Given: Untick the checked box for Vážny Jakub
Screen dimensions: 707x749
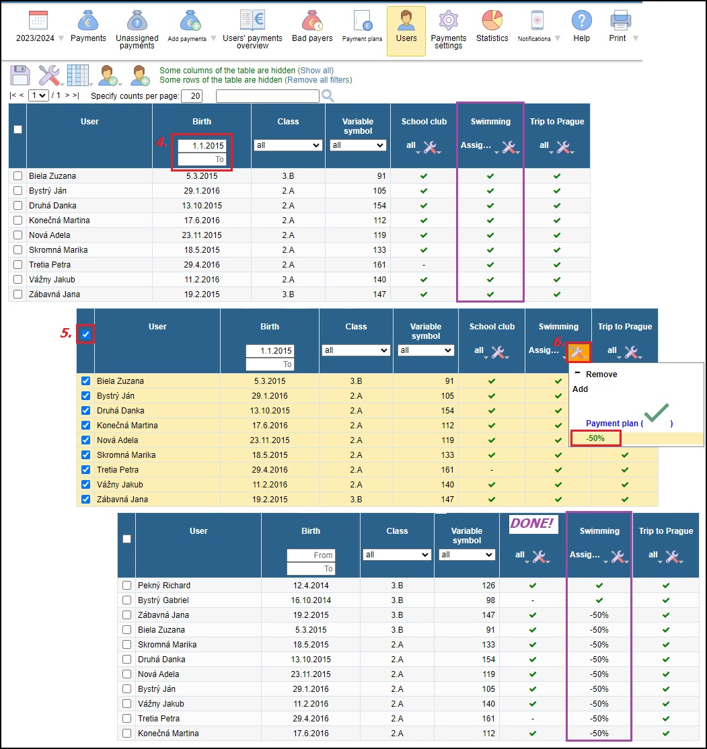Looking at the screenshot, I should point(85,484).
